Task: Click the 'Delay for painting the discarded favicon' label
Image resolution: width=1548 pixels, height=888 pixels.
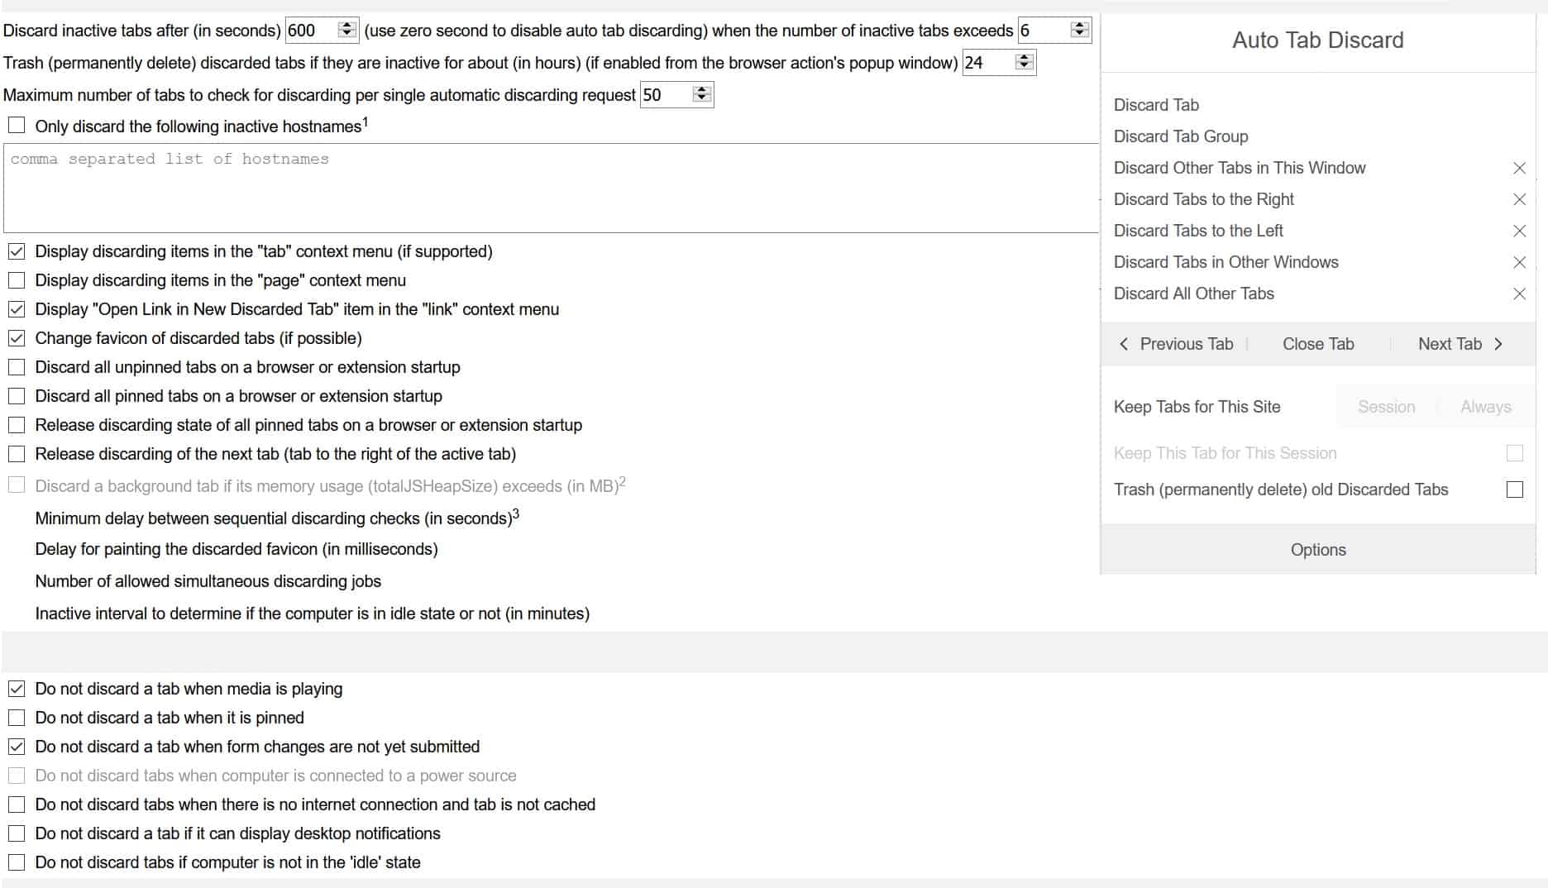Action: tap(236, 549)
